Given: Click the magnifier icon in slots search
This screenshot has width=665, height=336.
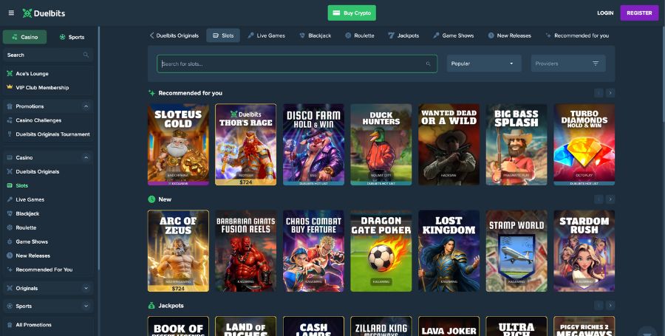Looking at the screenshot, I should click(428, 64).
